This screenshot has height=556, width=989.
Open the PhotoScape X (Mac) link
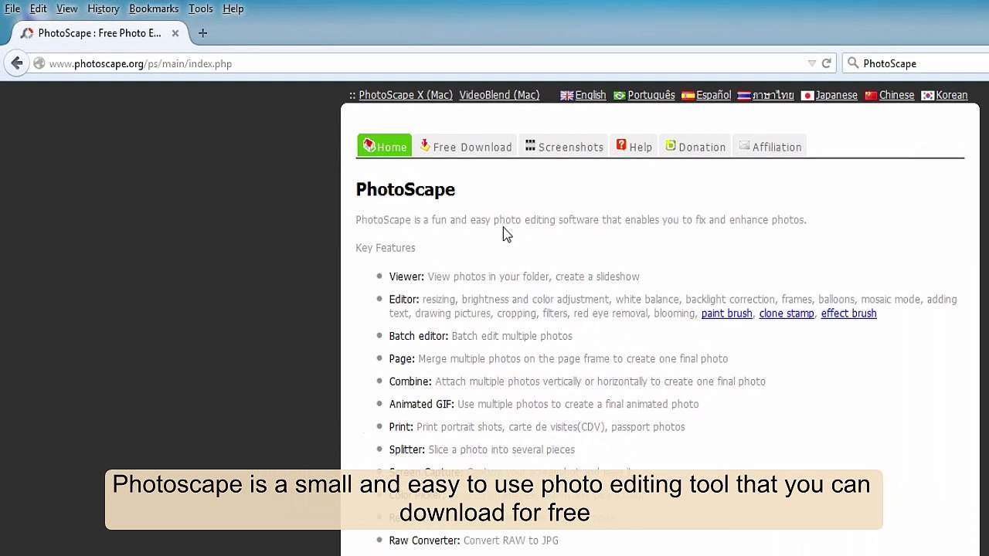[x=406, y=95]
